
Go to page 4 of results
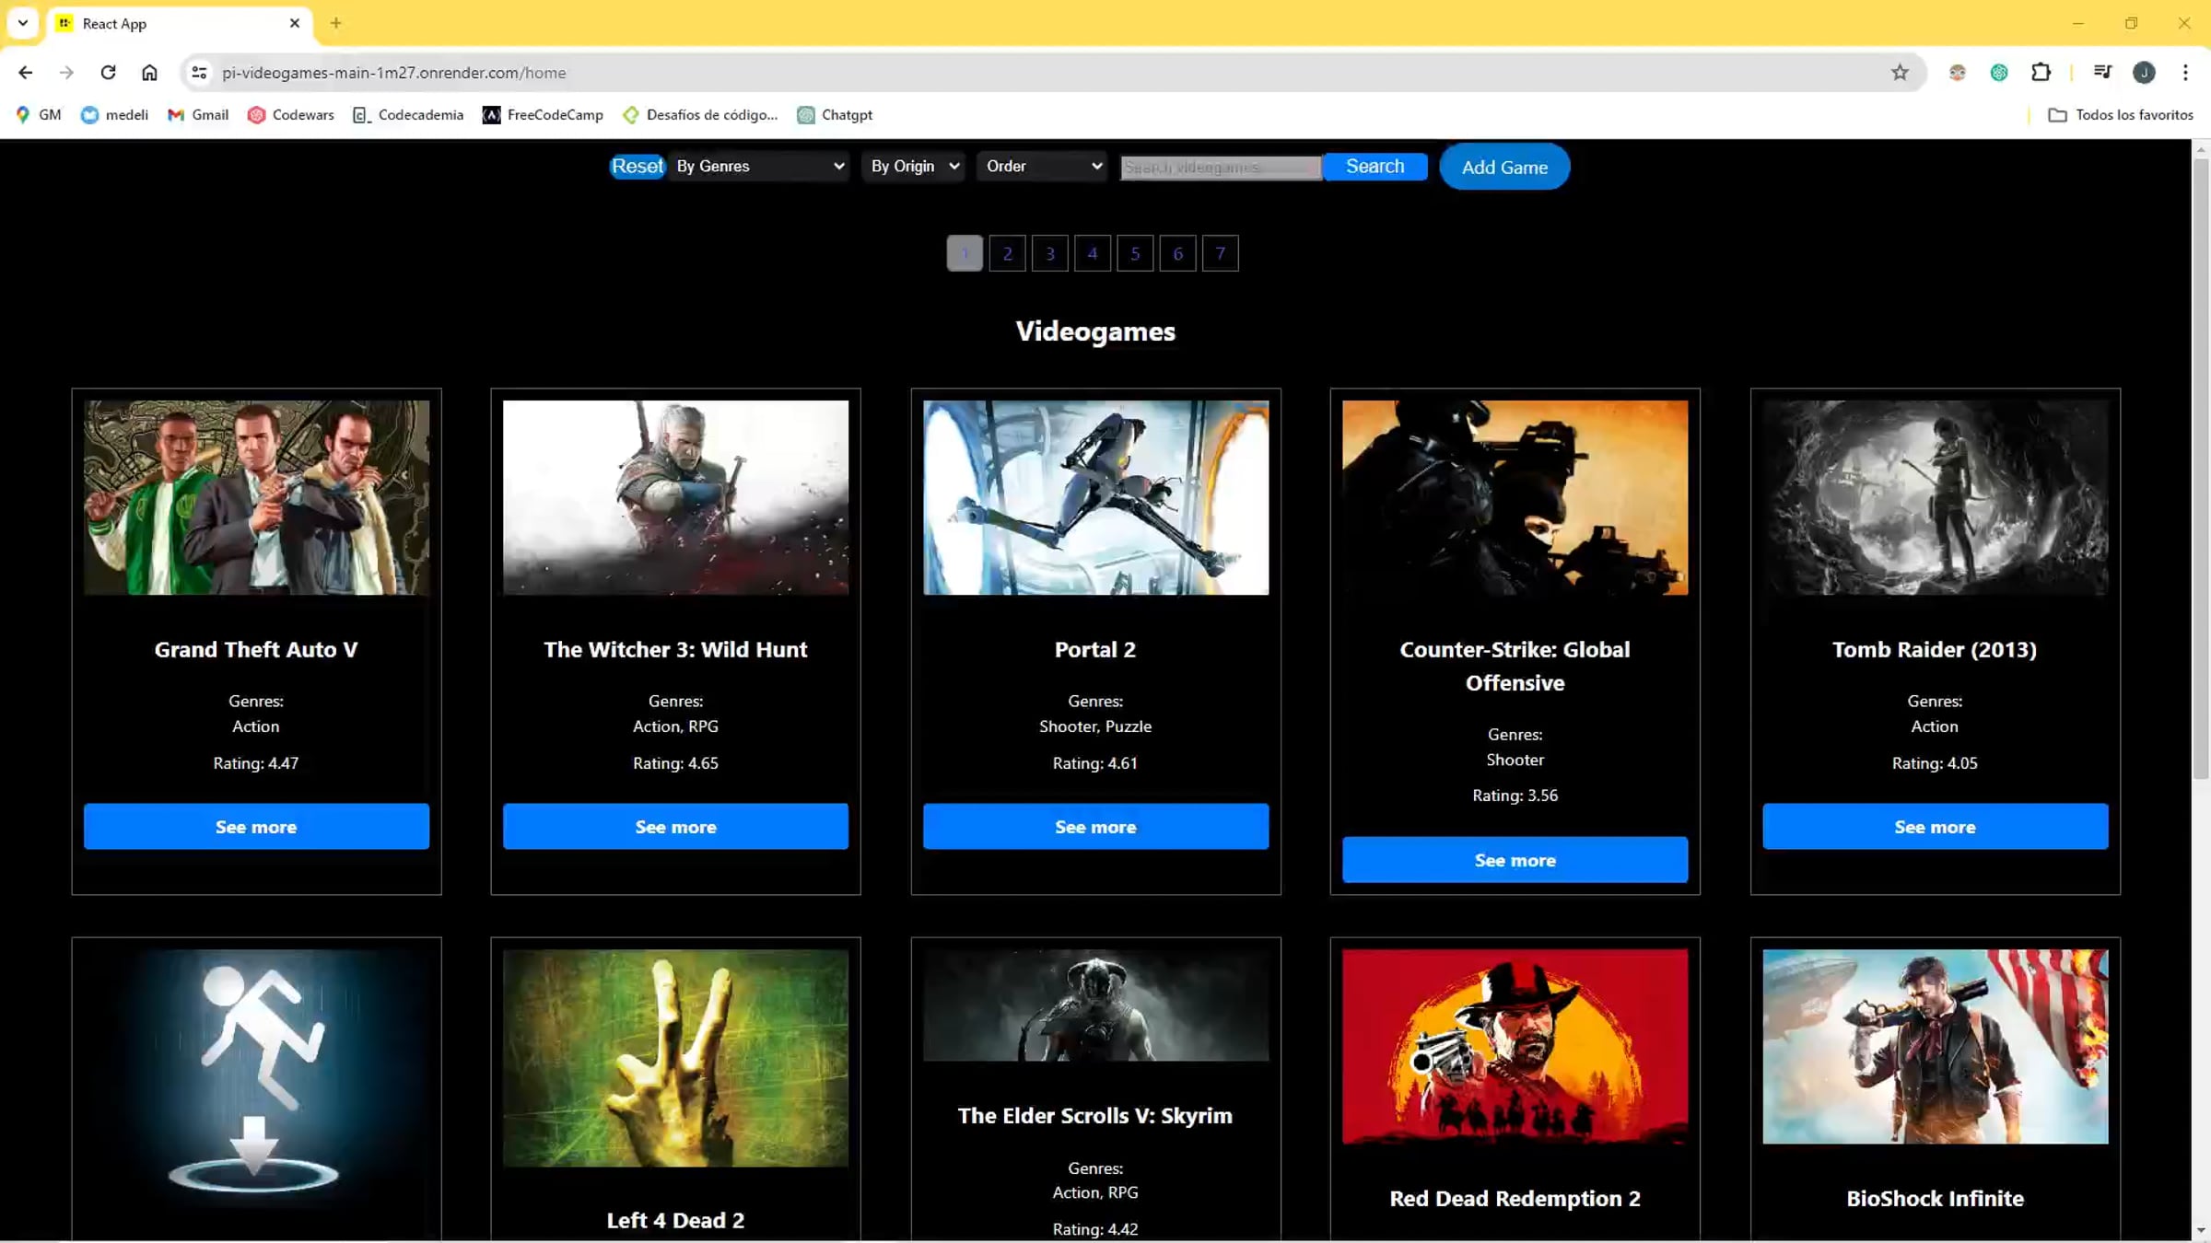[x=1092, y=254]
